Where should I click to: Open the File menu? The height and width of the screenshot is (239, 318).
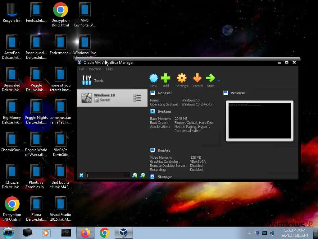[81, 69]
